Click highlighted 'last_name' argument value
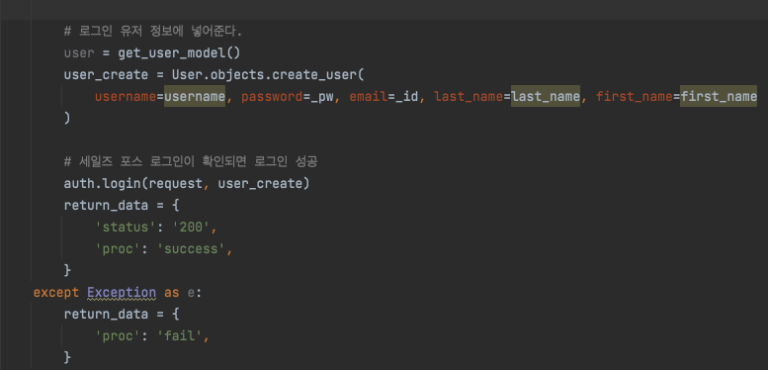The image size is (768, 370). (546, 97)
